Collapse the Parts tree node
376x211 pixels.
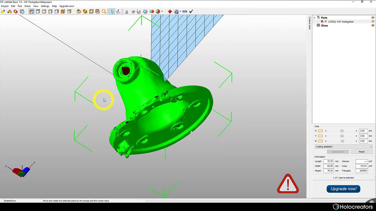point(314,18)
